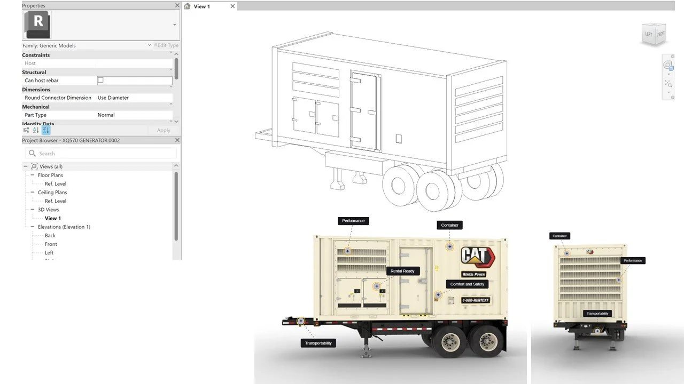
Task: Click the Performance label on rear view
Action: 633,261
